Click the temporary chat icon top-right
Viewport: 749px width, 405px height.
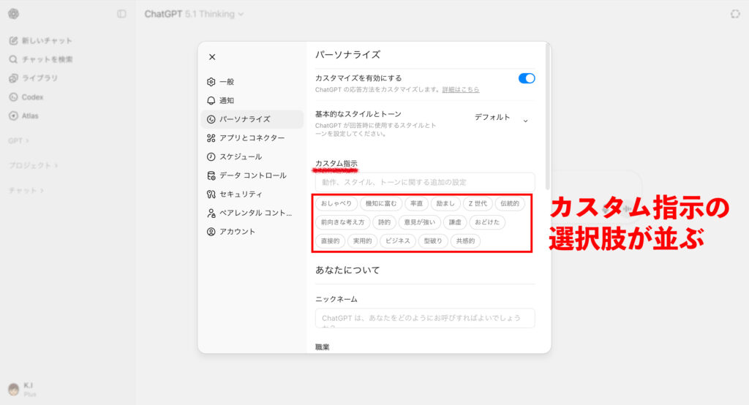pyautogui.click(x=735, y=14)
